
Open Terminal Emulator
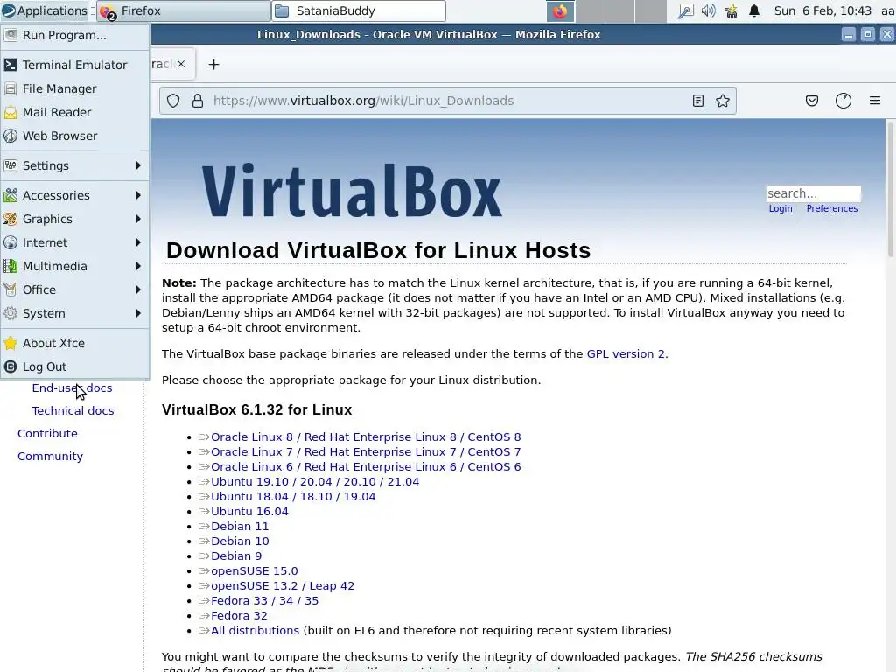pyautogui.click(x=75, y=65)
